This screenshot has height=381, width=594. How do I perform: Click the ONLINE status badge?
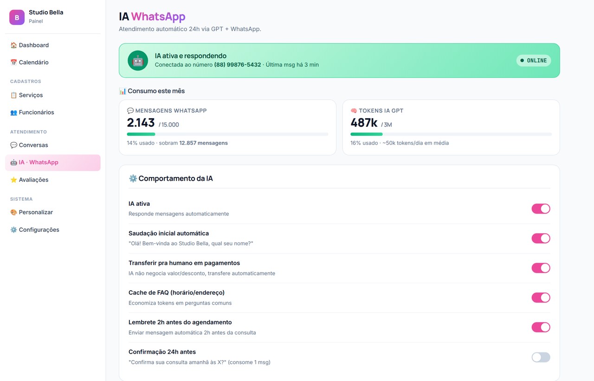coord(534,60)
